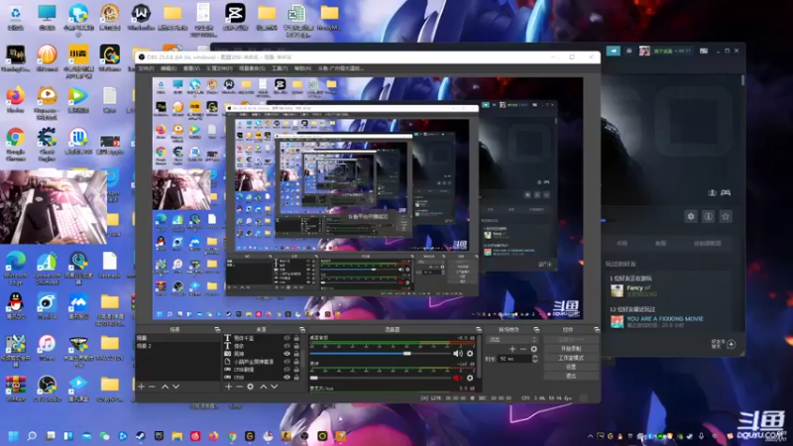Open OBS 文件(F) menu
Viewport: 793px width, 446px height.
(146, 68)
